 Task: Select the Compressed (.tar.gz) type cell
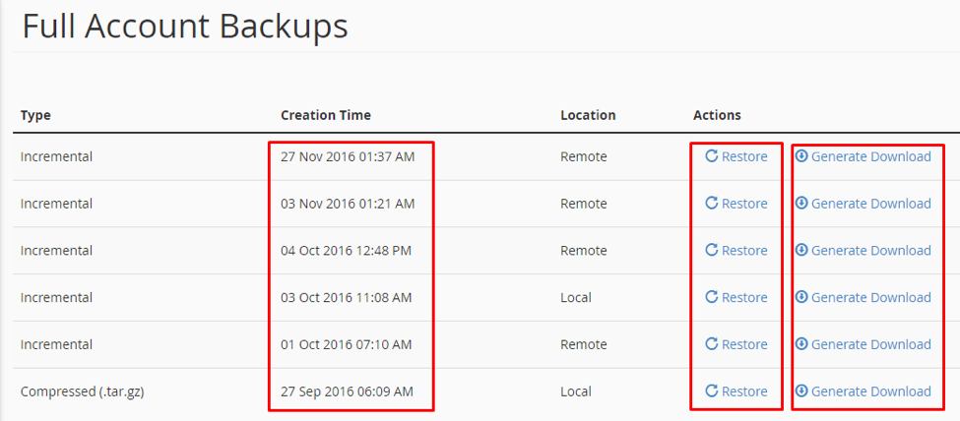(x=84, y=391)
